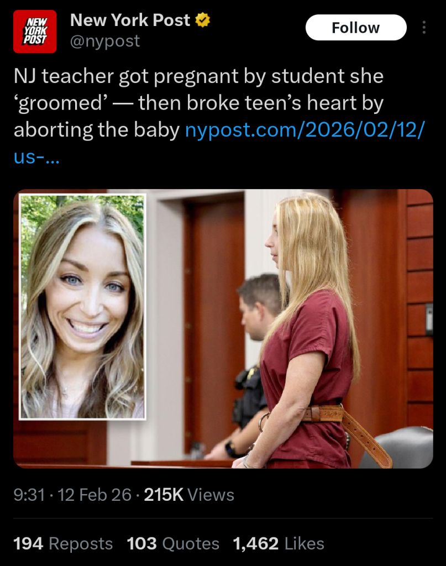Screen dimensions: 446x566
Task: Click the New York Post display name
Action: (x=130, y=20)
